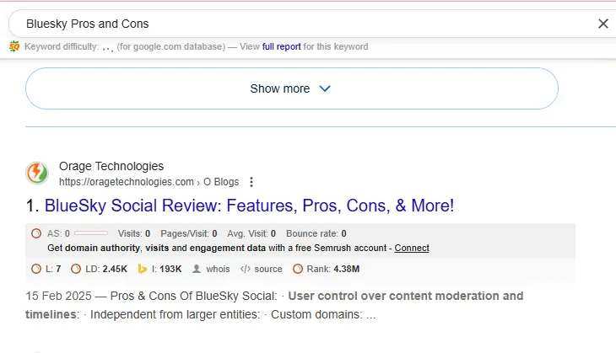Click the source code brackets icon

(x=246, y=269)
